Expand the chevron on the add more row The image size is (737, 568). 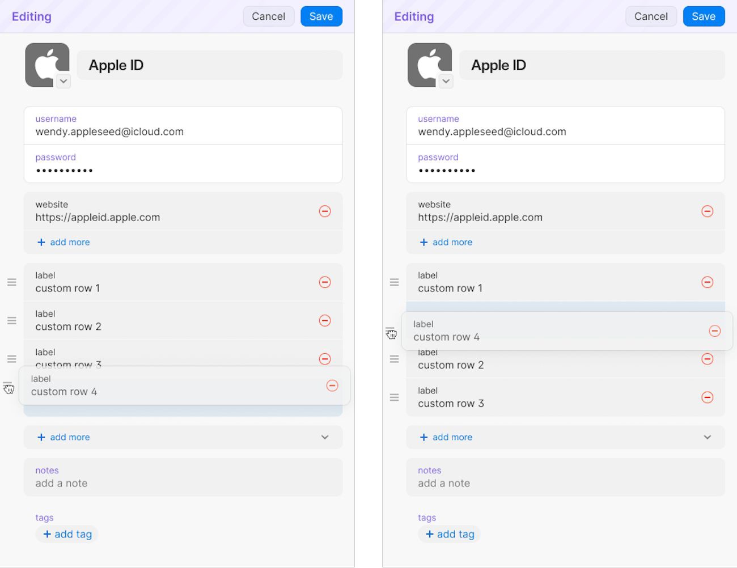(325, 437)
